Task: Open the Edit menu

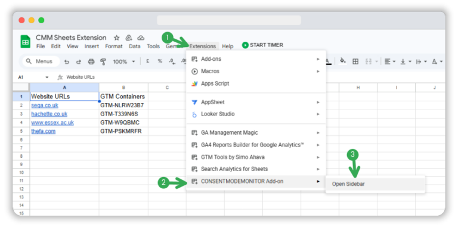Action: click(x=56, y=46)
